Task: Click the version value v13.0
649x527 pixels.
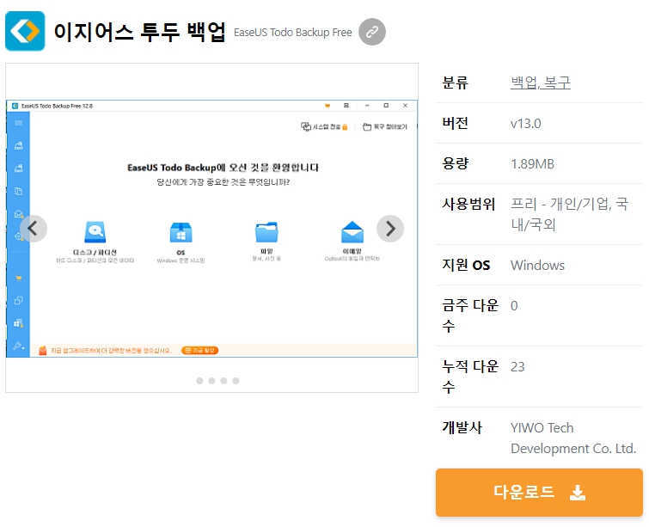Action: click(526, 123)
